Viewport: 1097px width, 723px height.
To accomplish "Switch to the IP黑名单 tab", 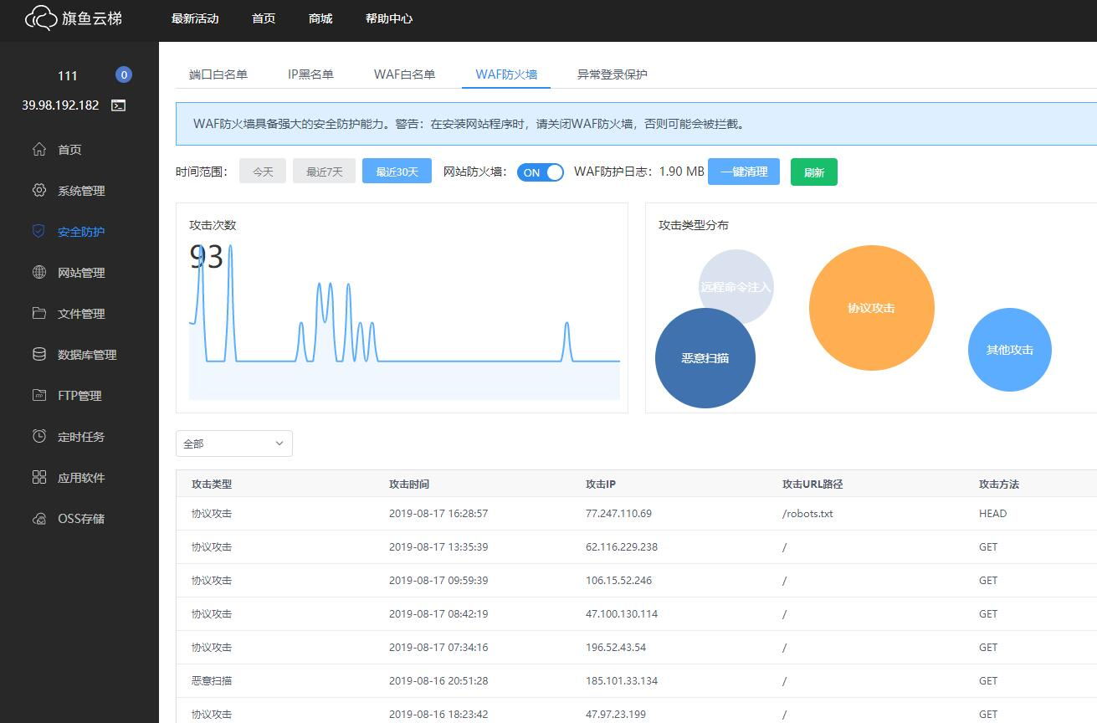I will coord(310,74).
